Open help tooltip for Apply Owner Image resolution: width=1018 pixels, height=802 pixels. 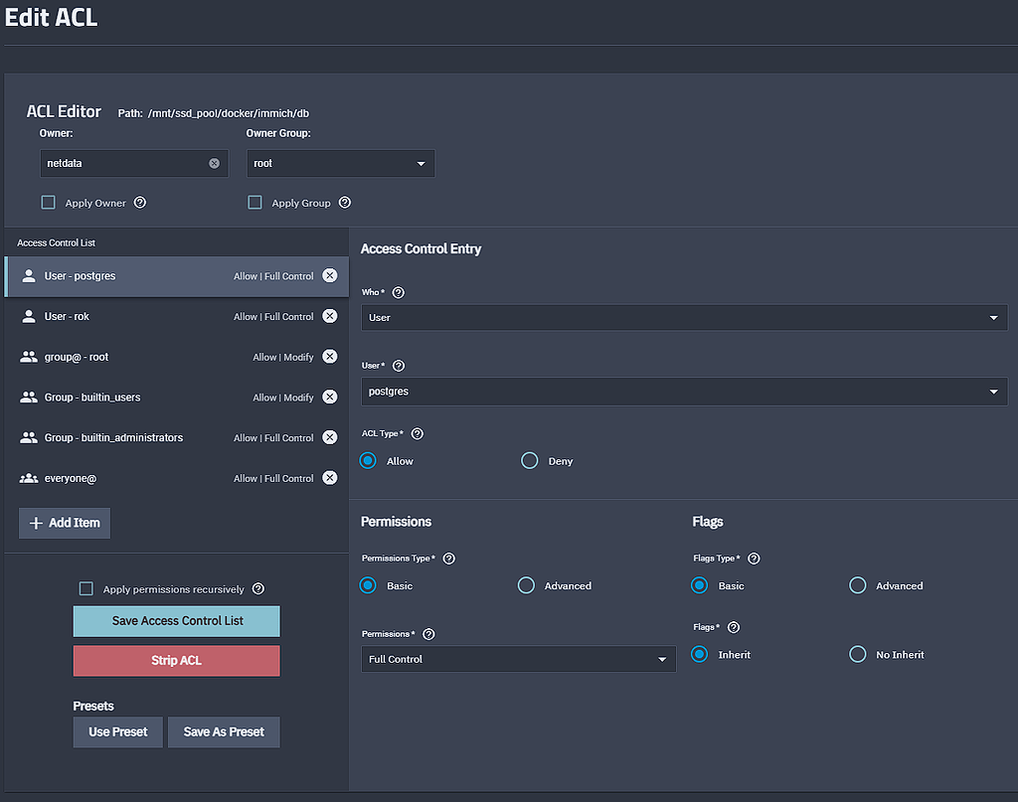click(140, 203)
